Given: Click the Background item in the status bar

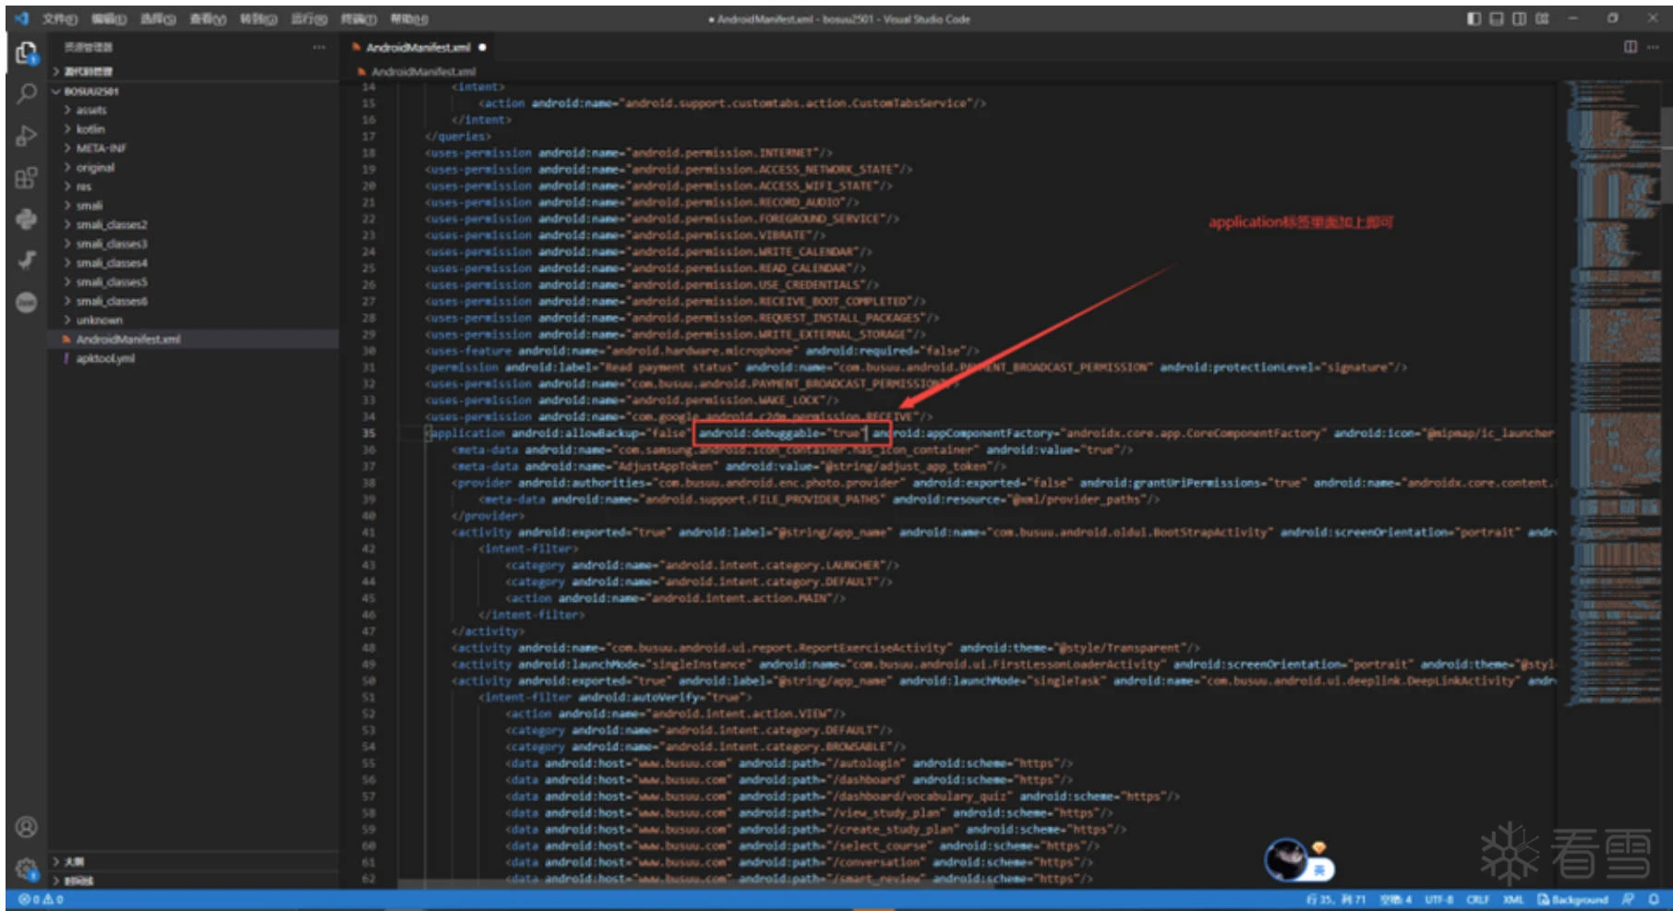Looking at the screenshot, I should point(1572,899).
